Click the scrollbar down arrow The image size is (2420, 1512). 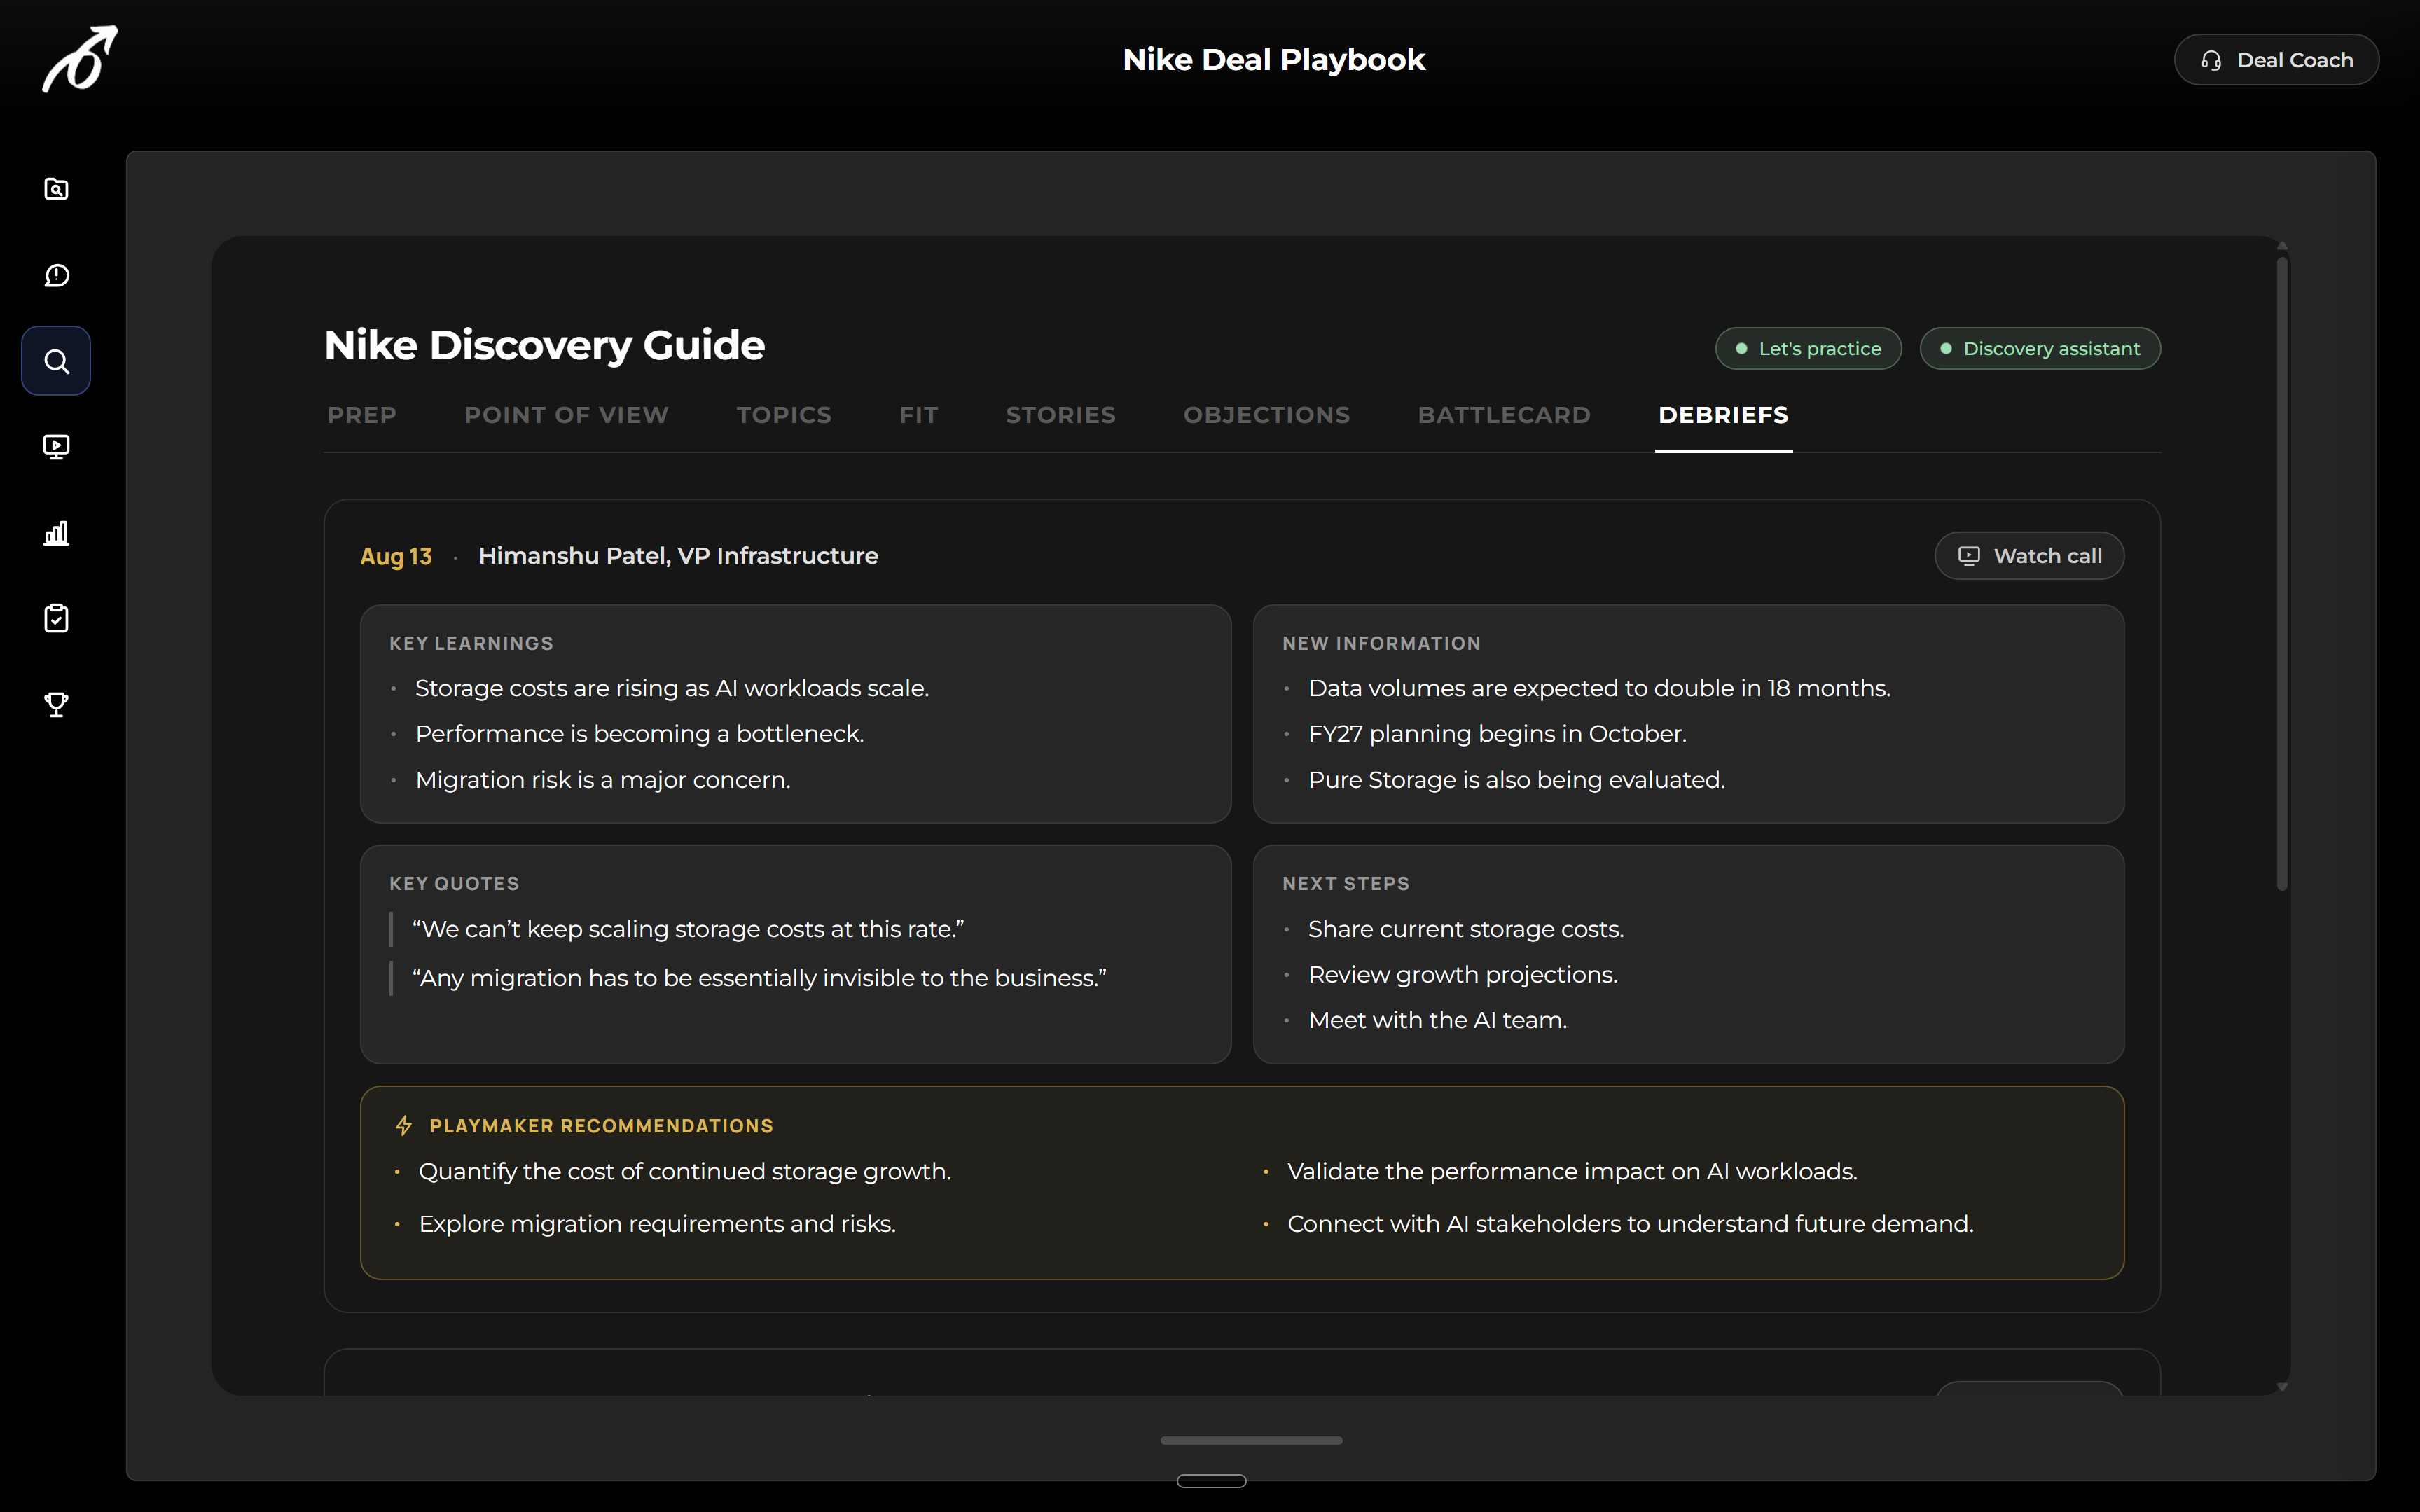[x=2282, y=1387]
